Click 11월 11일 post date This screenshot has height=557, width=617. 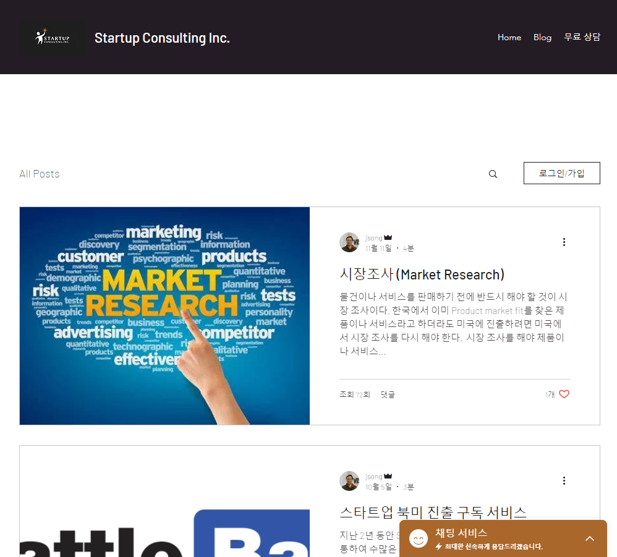coord(378,249)
